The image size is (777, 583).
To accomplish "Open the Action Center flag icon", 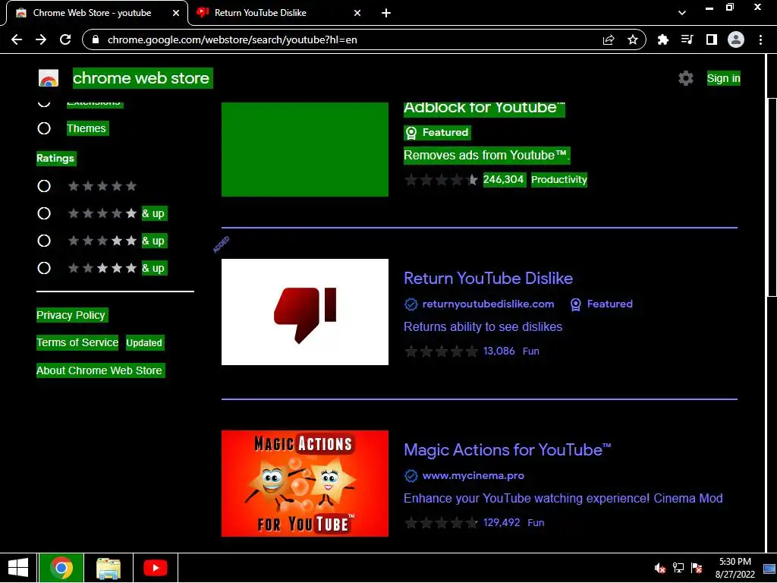I will pos(697,568).
